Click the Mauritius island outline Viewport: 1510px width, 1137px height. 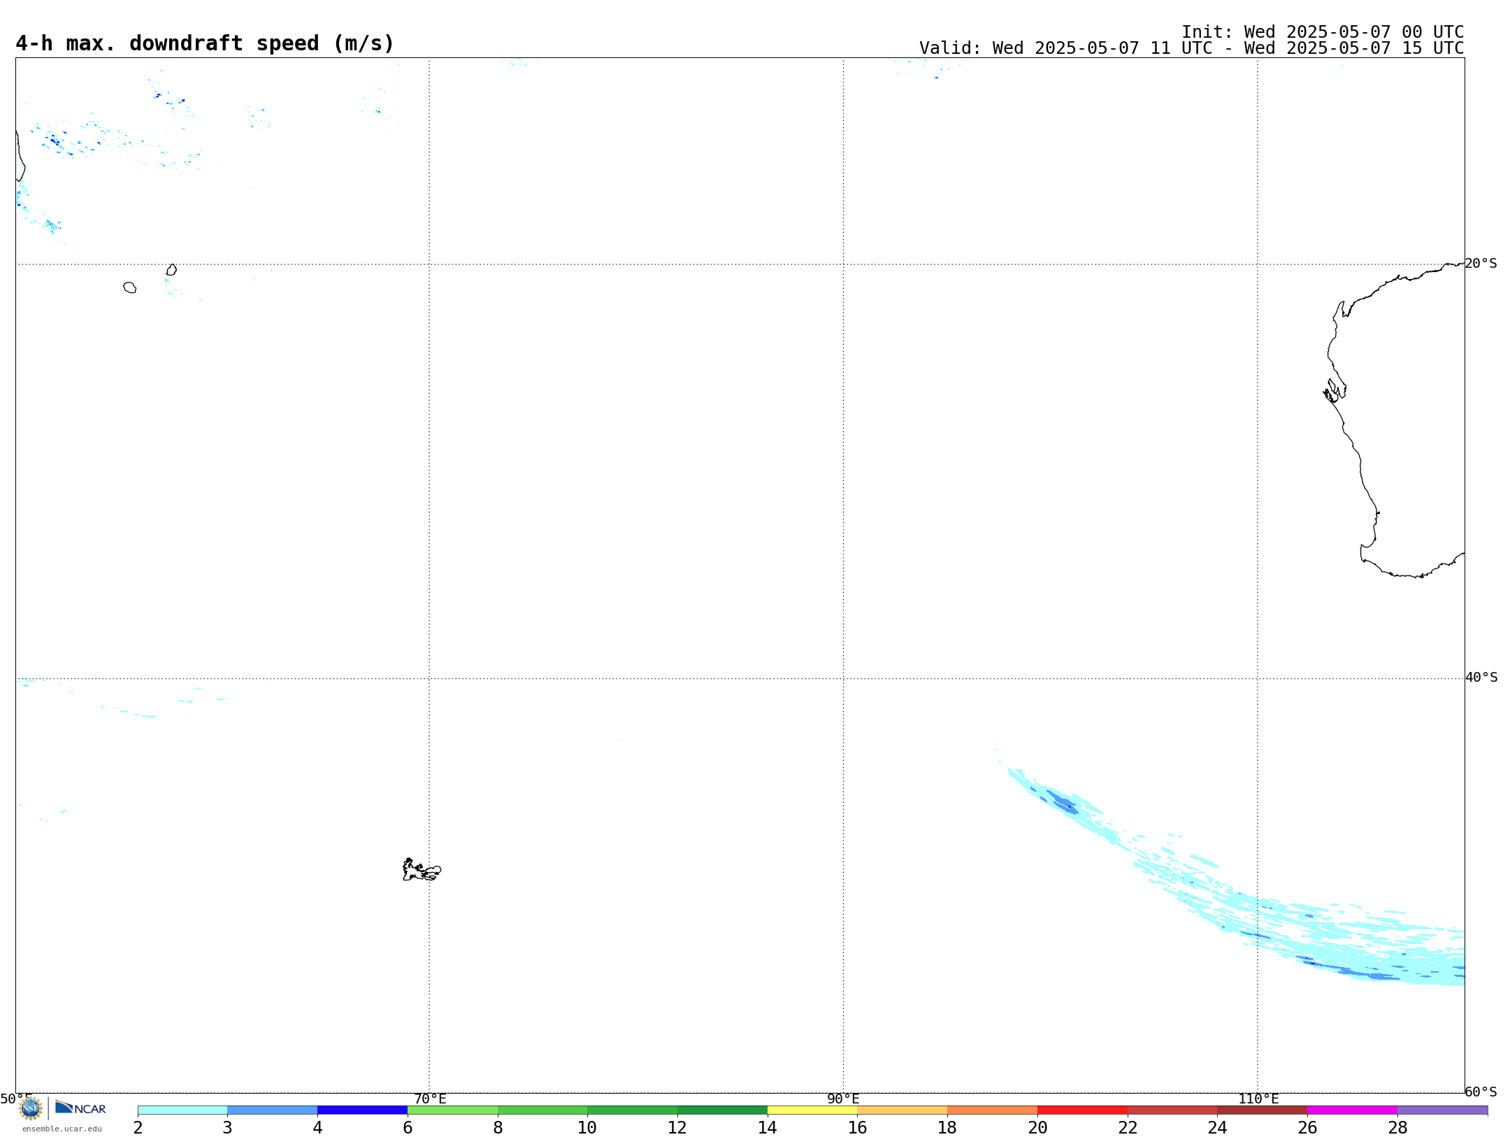point(171,270)
